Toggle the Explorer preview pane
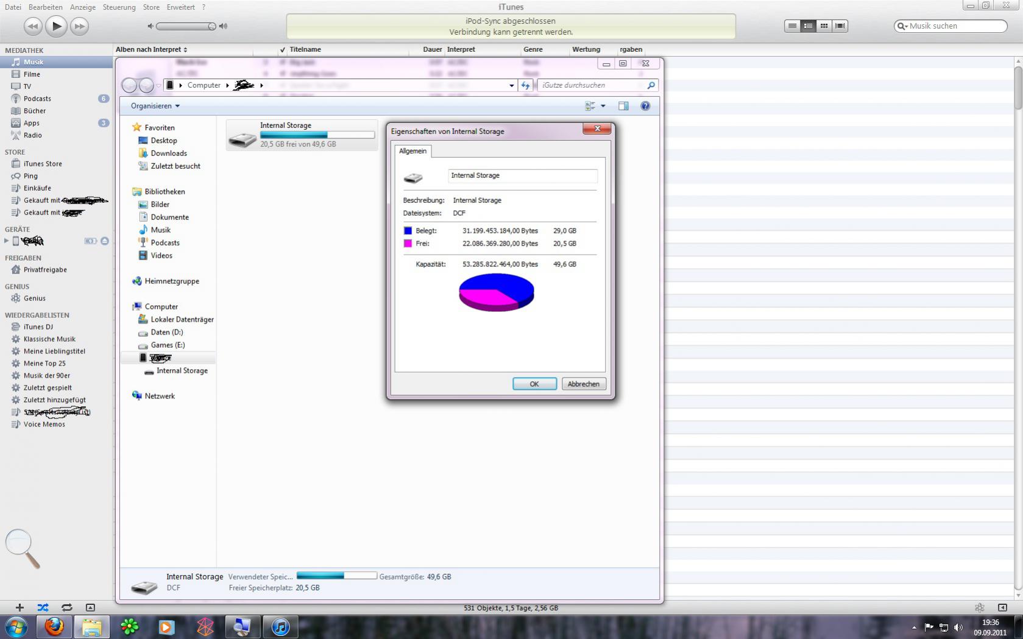The image size is (1023, 639). (x=623, y=106)
